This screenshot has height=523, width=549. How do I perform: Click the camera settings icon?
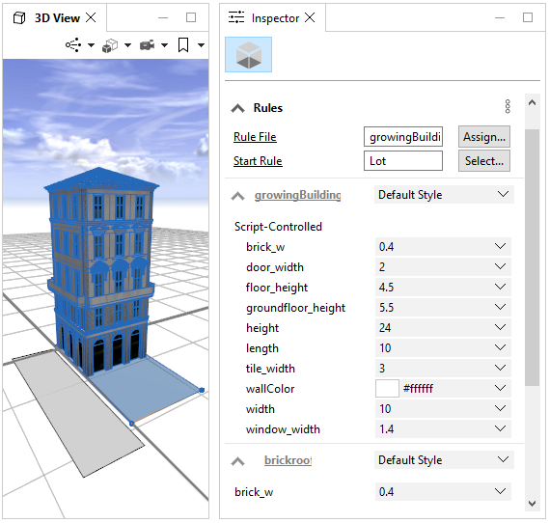click(147, 45)
